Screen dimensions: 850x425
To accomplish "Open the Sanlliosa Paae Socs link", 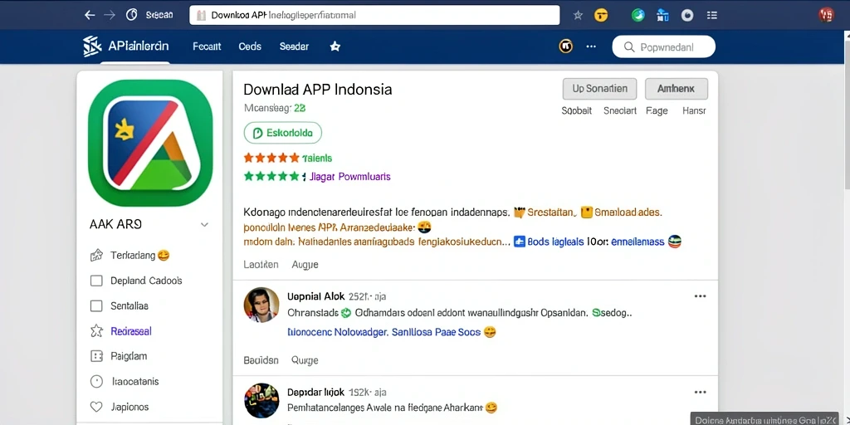I will [436, 332].
